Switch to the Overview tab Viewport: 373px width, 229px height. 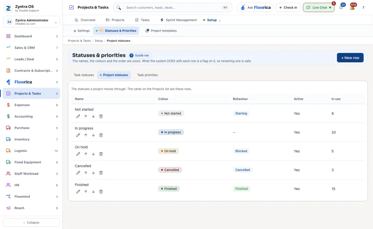click(85, 20)
